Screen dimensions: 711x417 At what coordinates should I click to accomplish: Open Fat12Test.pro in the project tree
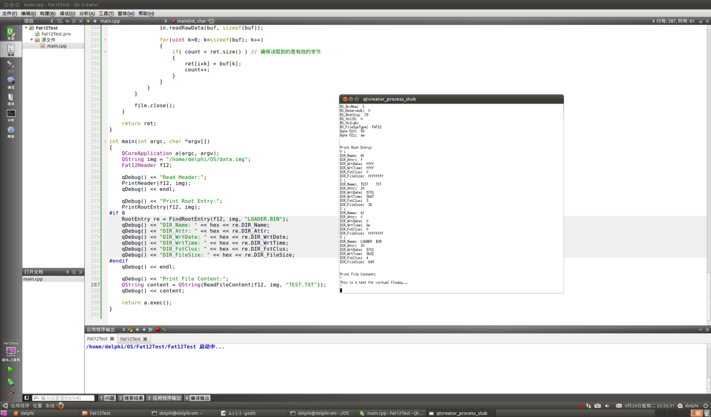(55, 34)
